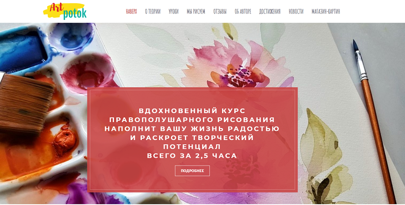Image resolution: width=405 pixels, height=205 pixels.
Task: Click the wide flat brush on palette
Action: (26, 103)
